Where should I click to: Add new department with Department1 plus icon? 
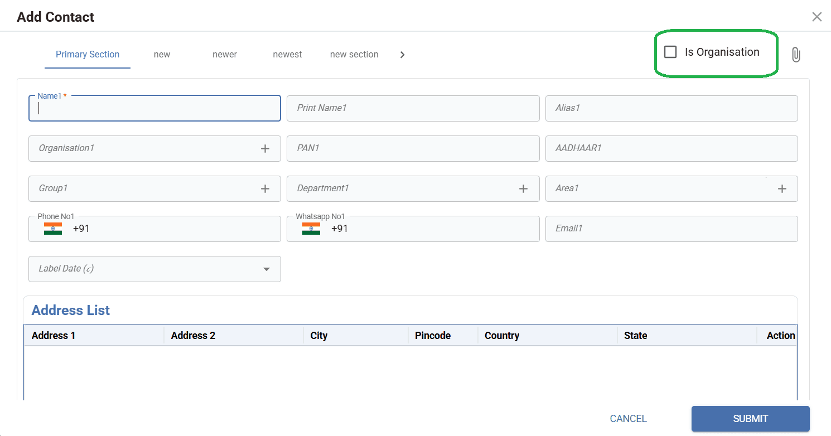523,188
